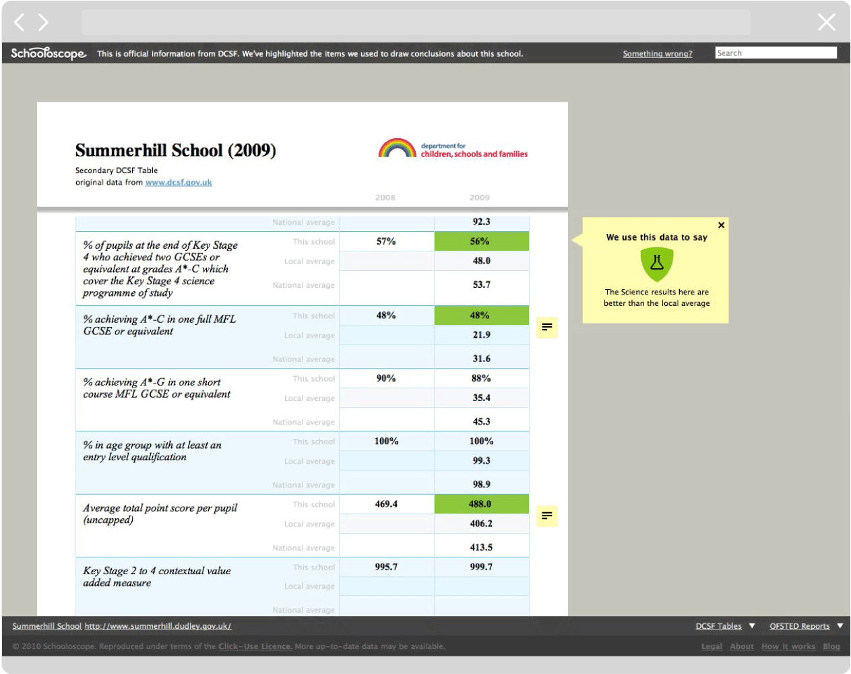Go back with the left arrow
Image resolution: width=851 pixels, height=674 pixels.
pos(20,22)
